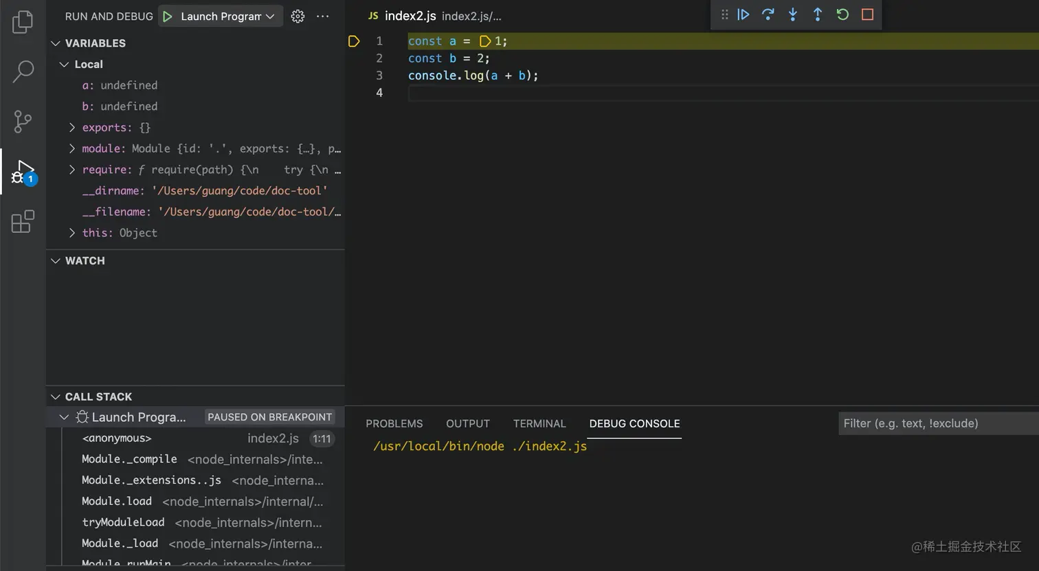This screenshot has height=571, width=1039.
Task: Open launch.json with the gear icon
Action: click(x=298, y=16)
